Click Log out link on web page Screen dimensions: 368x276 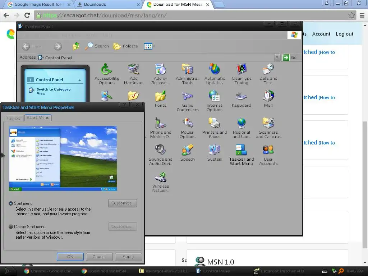pyautogui.click(x=344, y=34)
